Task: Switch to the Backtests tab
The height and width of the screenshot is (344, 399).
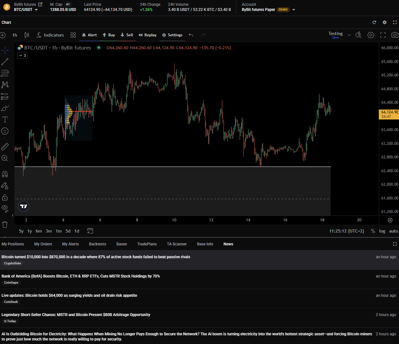Action: (98, 244)
